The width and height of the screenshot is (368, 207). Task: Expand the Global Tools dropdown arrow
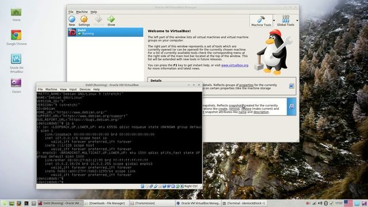[297, 21]
